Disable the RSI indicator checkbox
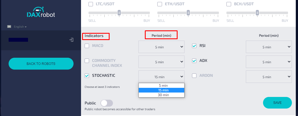Viewport: 298px width, 116px height. (x=194, y=46)
